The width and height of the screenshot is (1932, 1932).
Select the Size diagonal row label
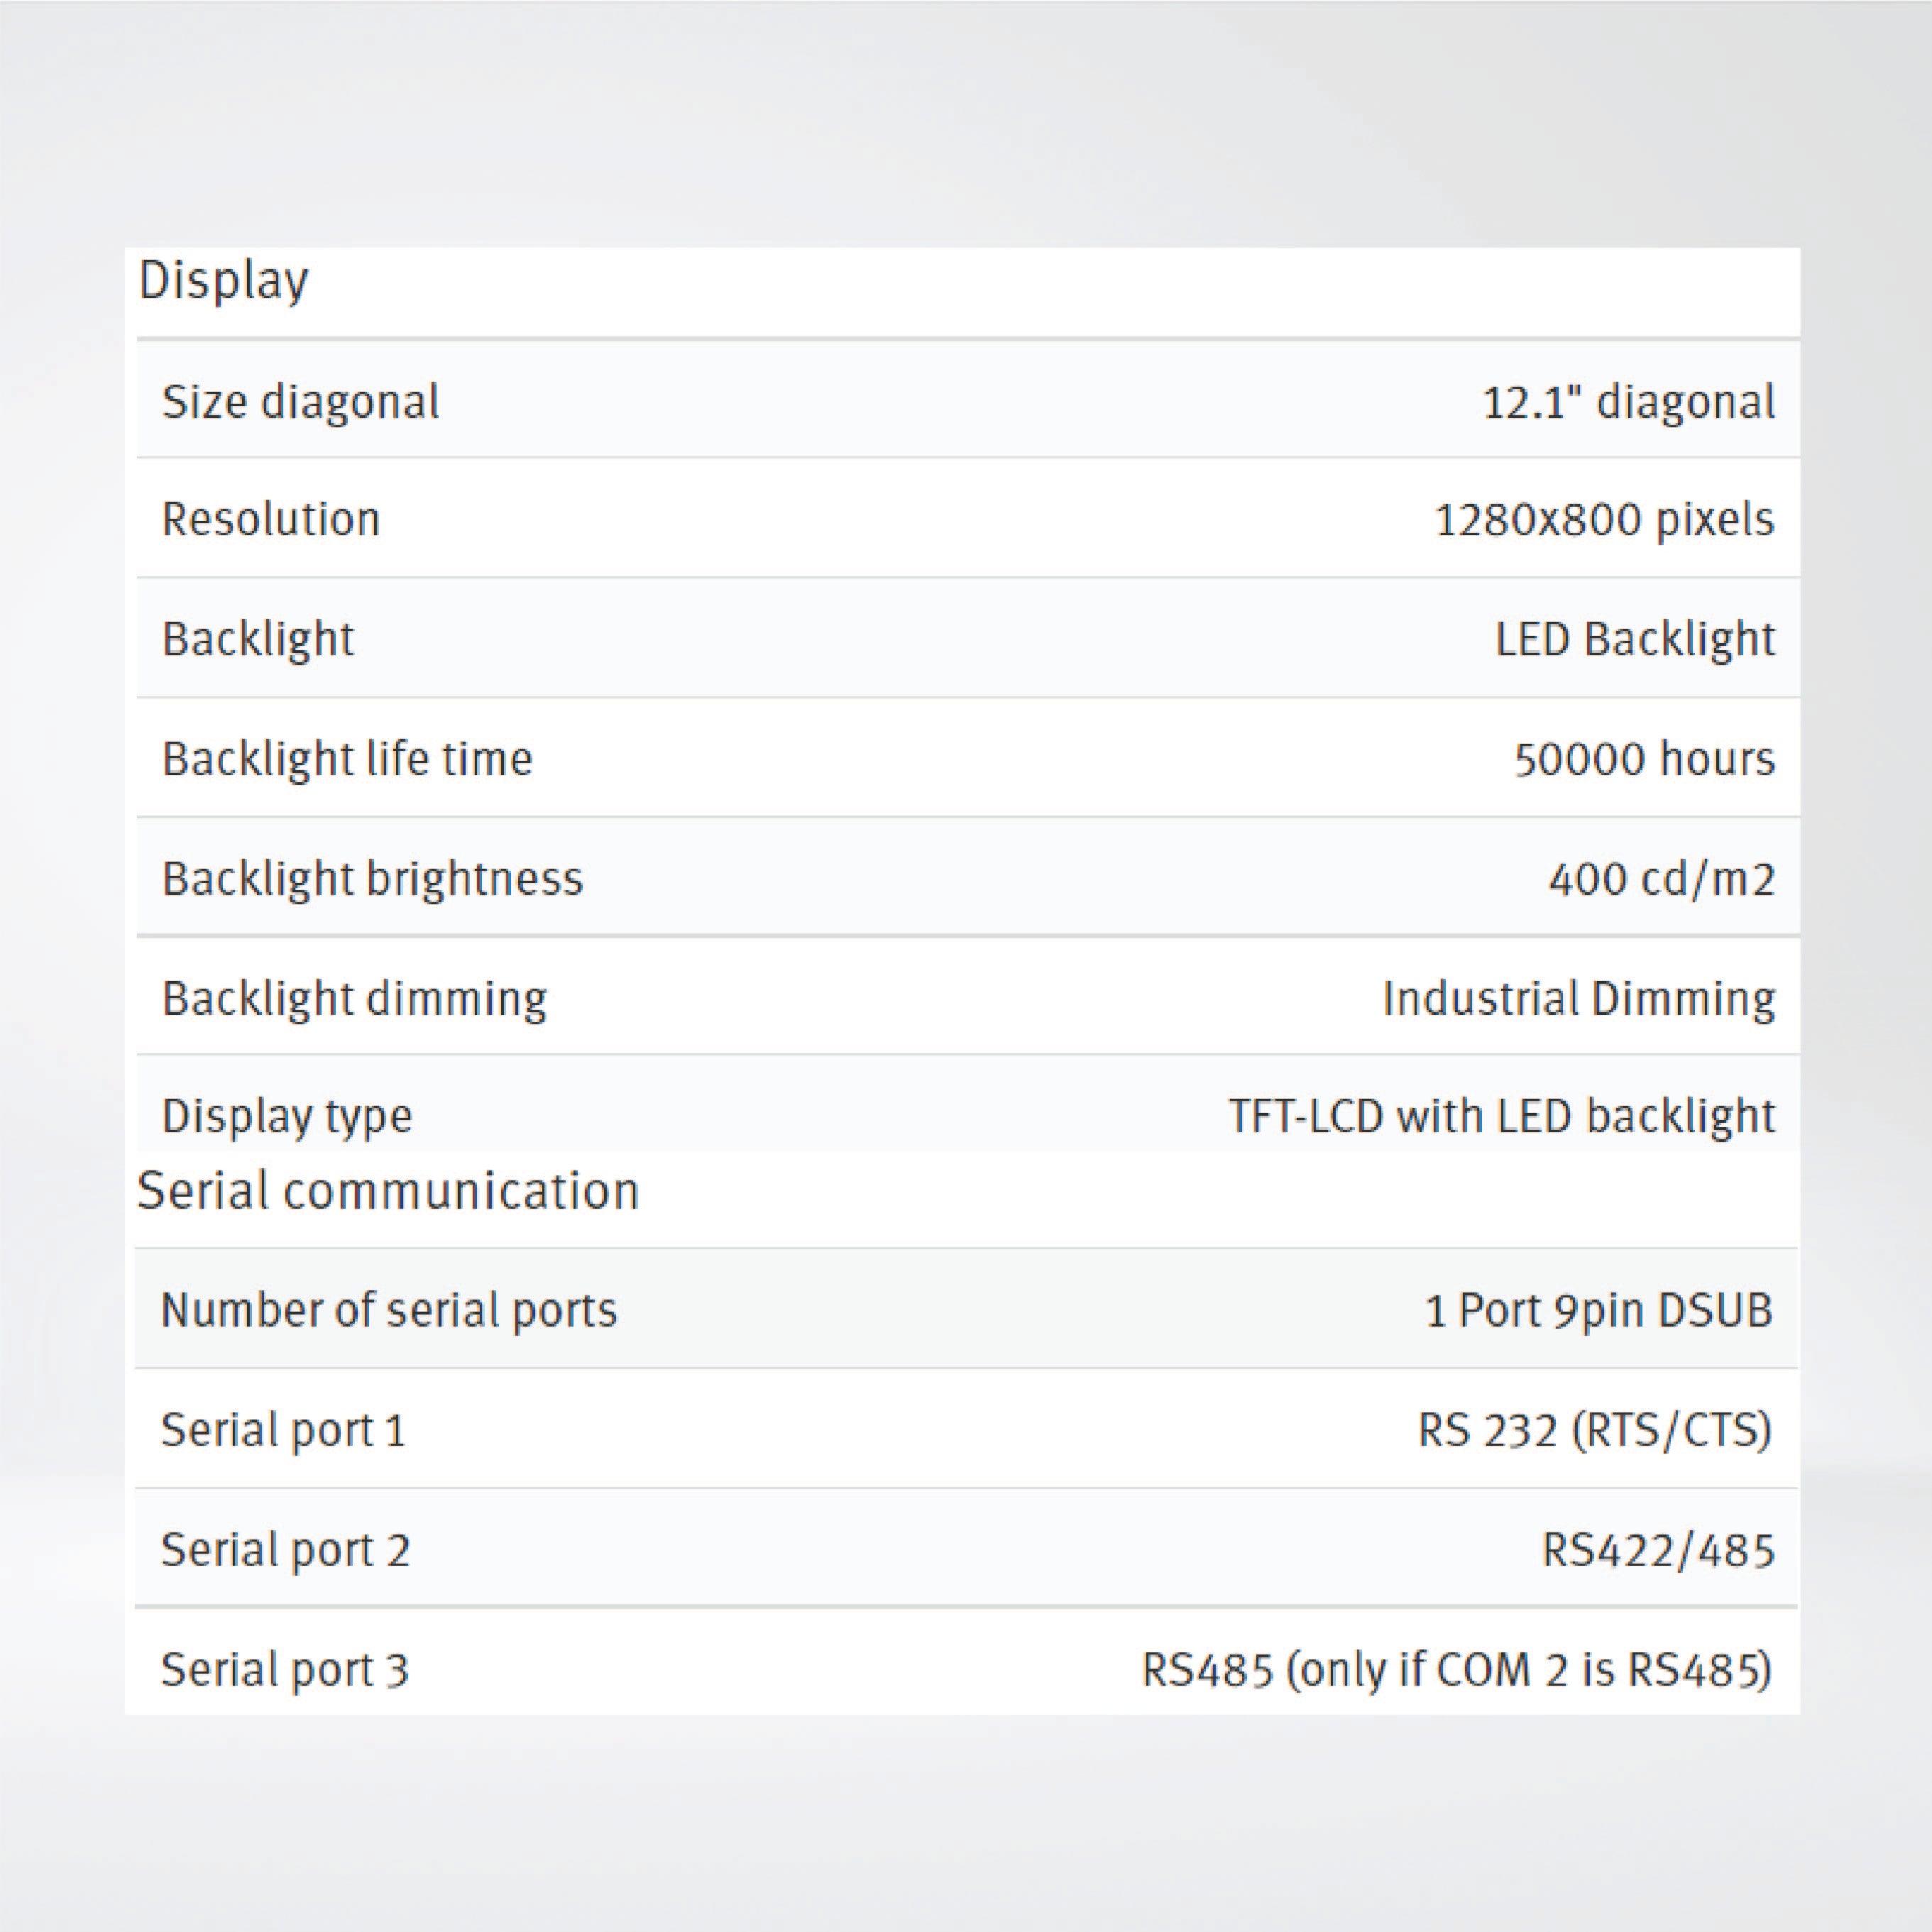point(300,402)
